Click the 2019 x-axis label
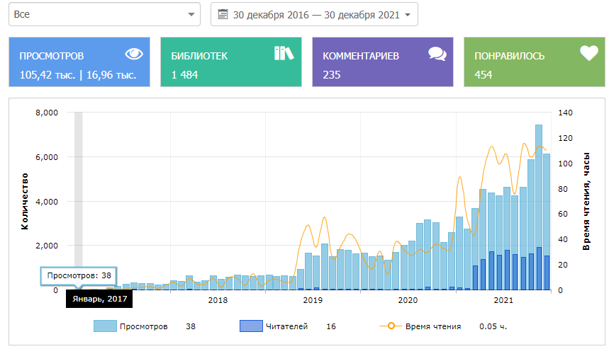Image resolution: width=609 pixels, height=349 pixels. 313,300
